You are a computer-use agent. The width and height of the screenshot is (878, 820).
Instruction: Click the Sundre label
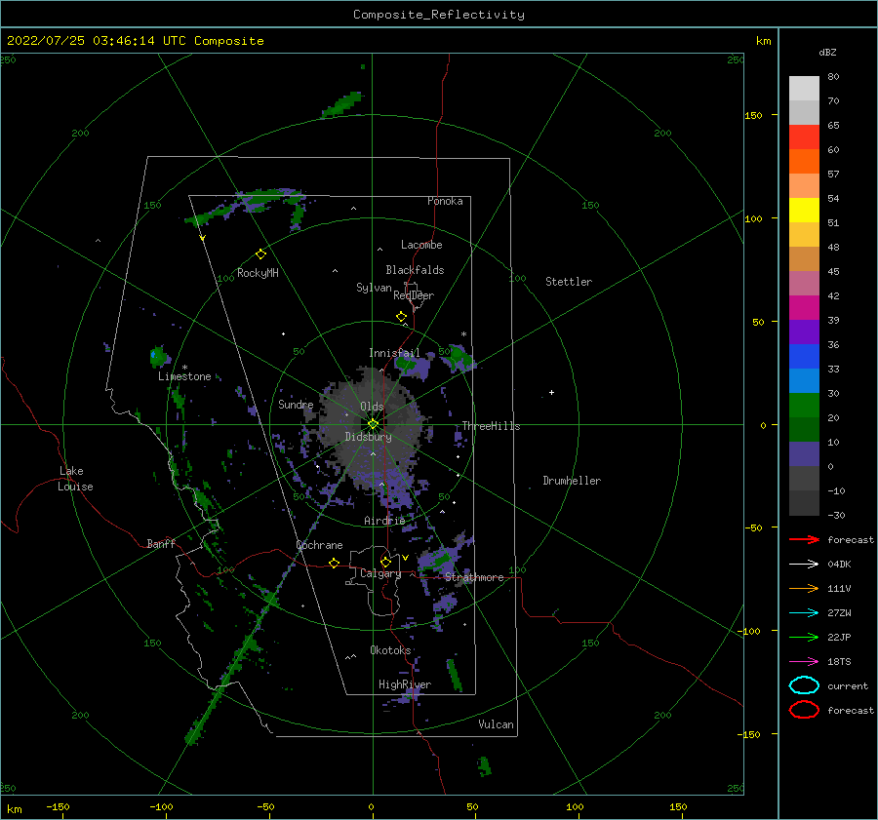pos(296,405)
